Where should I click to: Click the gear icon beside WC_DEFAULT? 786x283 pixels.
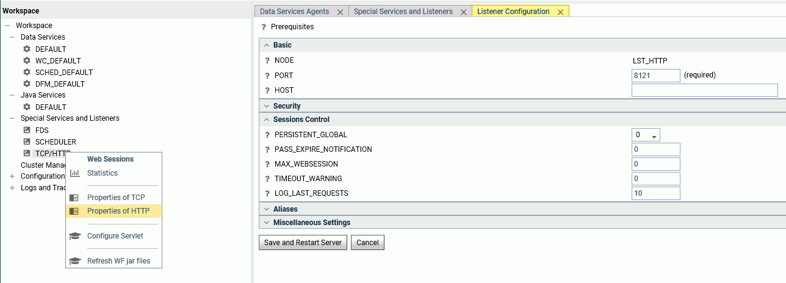coord(27,60)
